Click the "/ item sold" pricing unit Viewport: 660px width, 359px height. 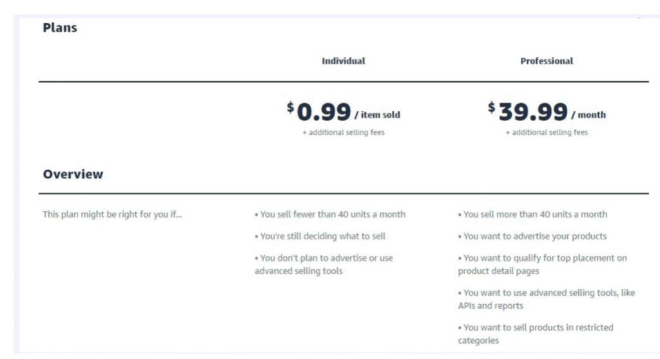[377, 115]
